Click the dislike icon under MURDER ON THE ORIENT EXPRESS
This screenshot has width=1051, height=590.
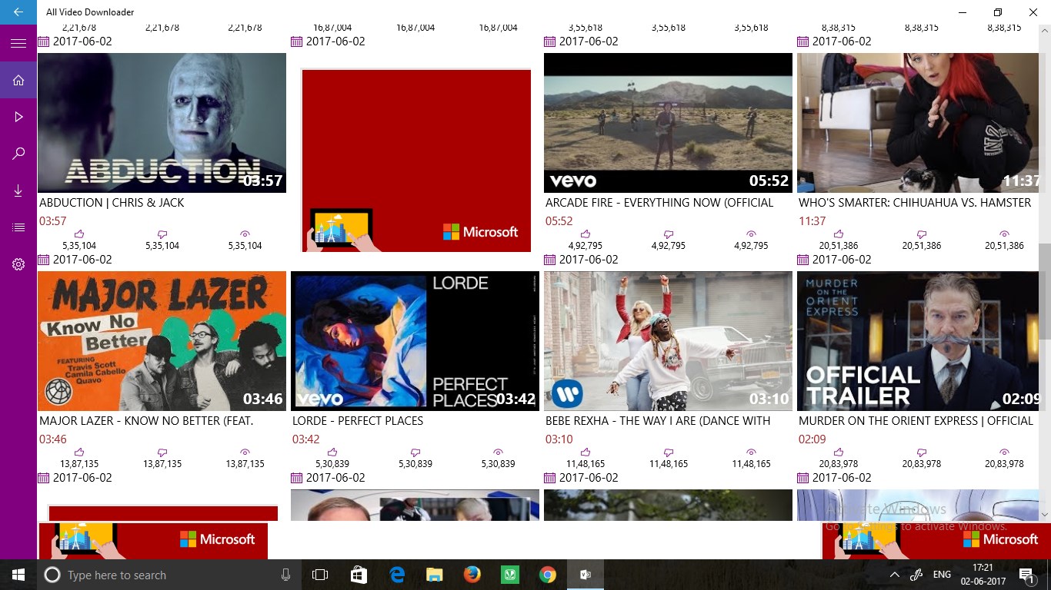pyautogui.click(x=922, y=452)
